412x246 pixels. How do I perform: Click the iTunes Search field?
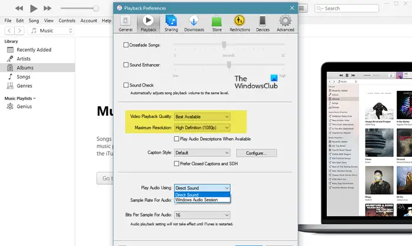click(x=347, y=8)
